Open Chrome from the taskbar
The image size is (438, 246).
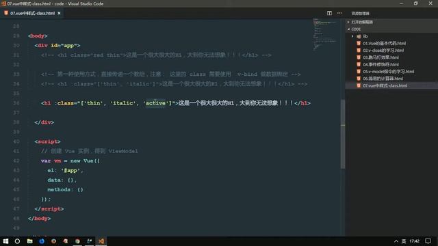click(77, 241)
